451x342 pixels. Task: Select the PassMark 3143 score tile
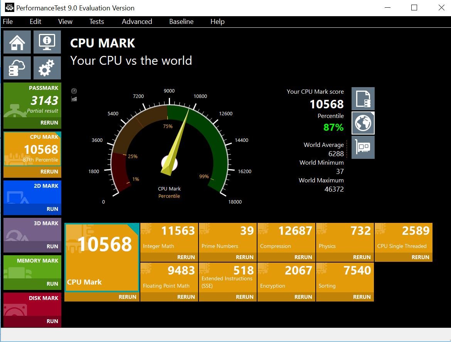click(32, 100)
